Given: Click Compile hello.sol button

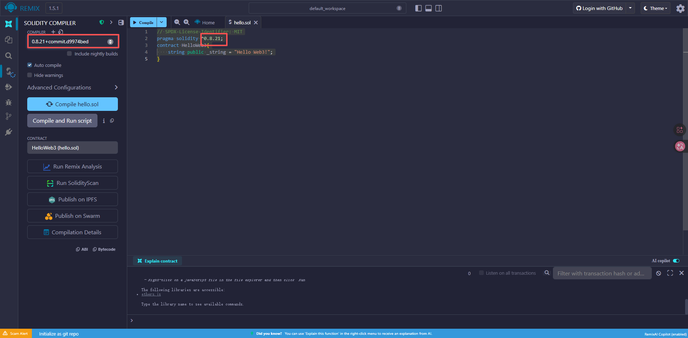Looking at the screenshot, I should (72, 104).
